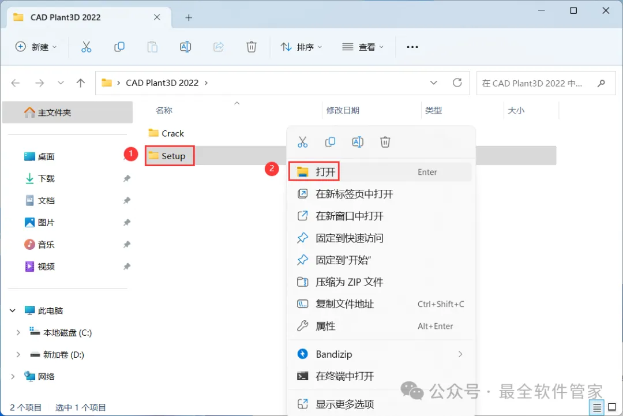Open new tab with plus button
Image resolution: width=623 pixels, height=416 pixels.
coord(189,17)
